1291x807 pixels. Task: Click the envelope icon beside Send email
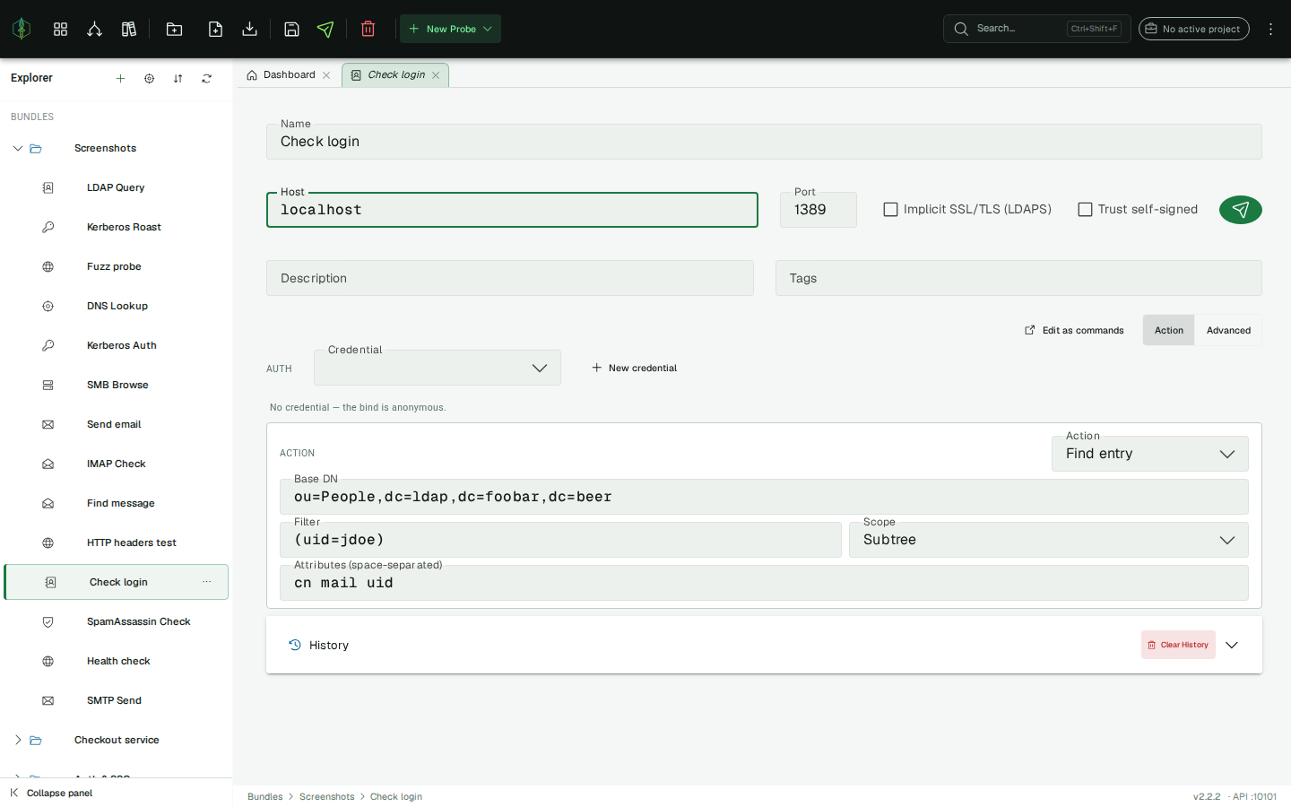pos(48,424)
